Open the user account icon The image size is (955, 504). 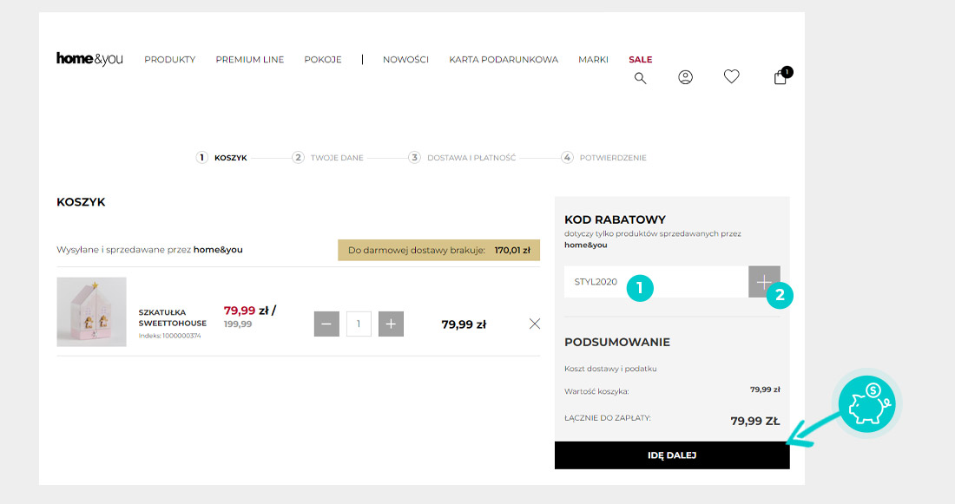pos(685,77)
